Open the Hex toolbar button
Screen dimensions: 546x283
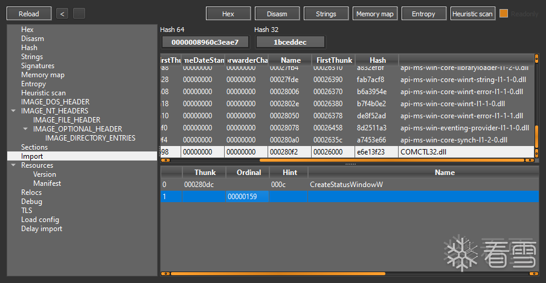click(x=228, y=14)
